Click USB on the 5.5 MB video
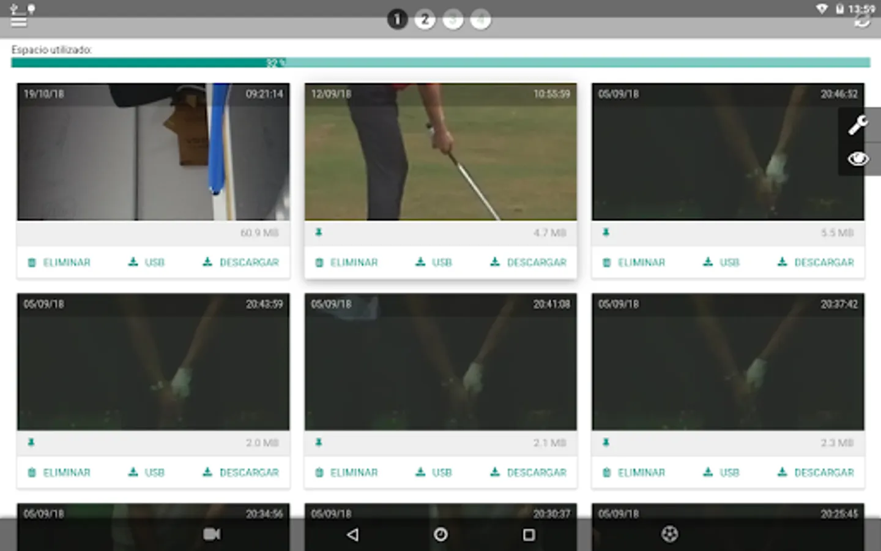This screenshot has height=551, width=881. (721, 263)
